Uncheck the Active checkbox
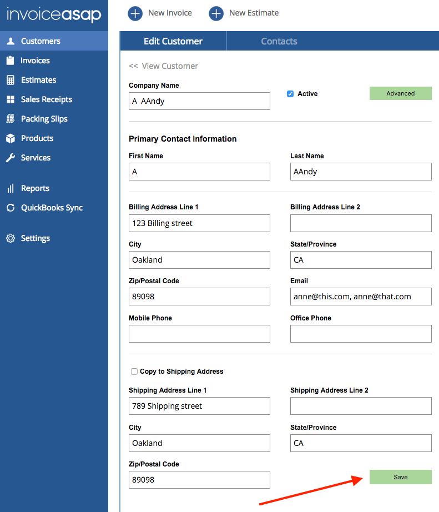The image size is (439, 512). (x=290, y=94)
